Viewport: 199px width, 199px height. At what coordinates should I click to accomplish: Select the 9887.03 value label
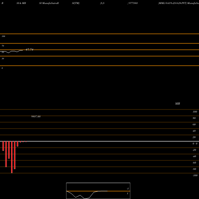pos(36,117)
